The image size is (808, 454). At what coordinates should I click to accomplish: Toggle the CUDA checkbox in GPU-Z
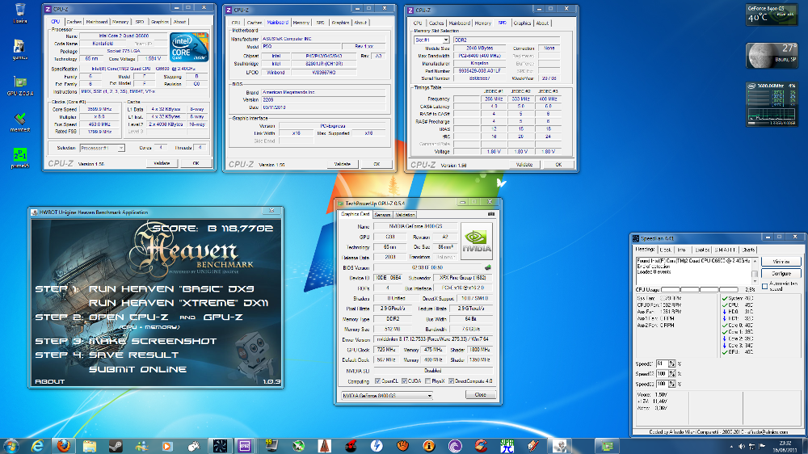(404, 381)
